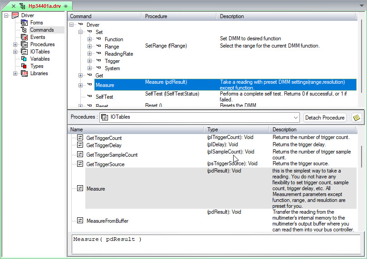Click the Driver root icon in left tree
367x259 pixels.
click(15, 15)
